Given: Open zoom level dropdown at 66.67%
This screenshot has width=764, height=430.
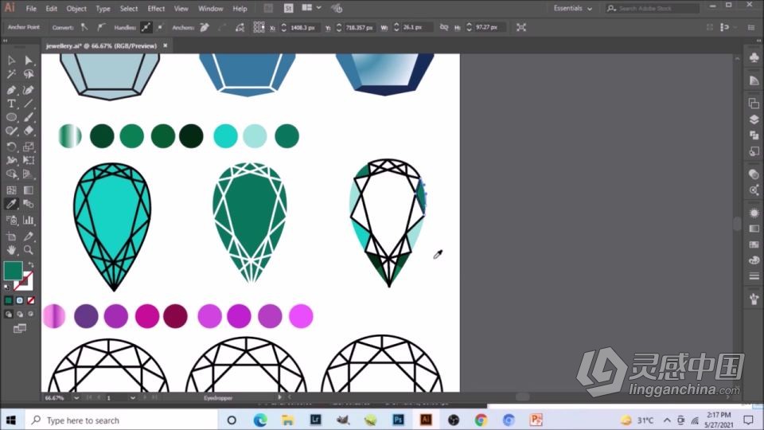Looking at the screenshot, I should coord(76,398).
